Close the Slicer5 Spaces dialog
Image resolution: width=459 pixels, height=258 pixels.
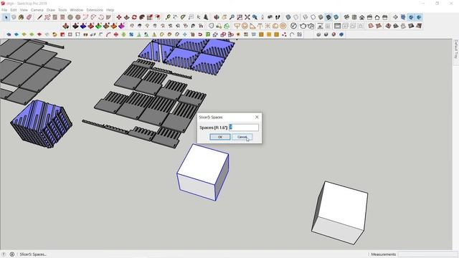pos(257,117)
